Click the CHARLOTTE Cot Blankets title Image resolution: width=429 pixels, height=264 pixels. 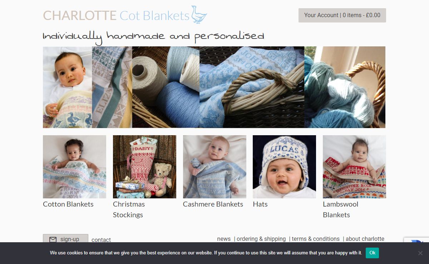coord(116,15)
